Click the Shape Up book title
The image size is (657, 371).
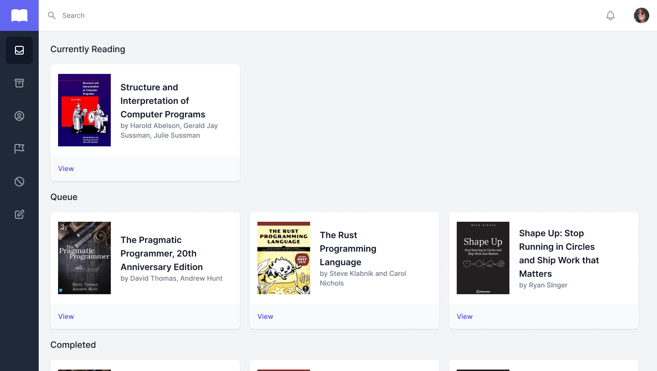559,253
